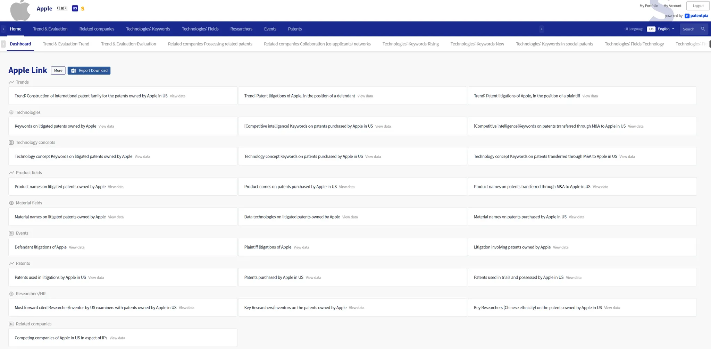Click the US country badge beside Apple
Screen dimensions: 711x349
[x=75, y=8]
